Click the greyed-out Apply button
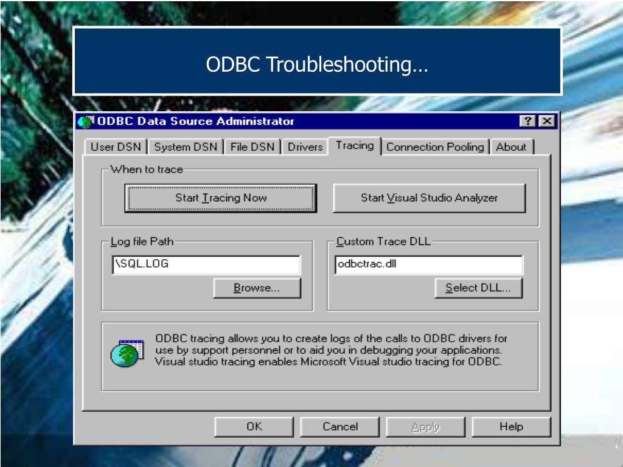Image resolution: width=623 pixels, height=467 pixels. pyautogui.click(x=425, y=426)
